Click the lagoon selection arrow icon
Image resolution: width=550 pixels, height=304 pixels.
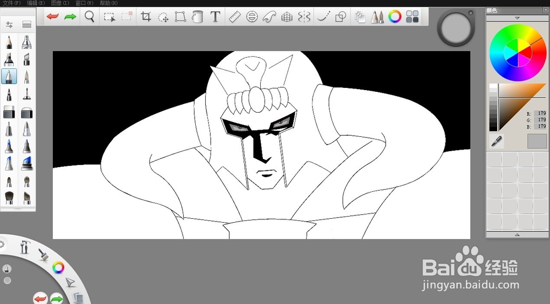click(70, 282)
